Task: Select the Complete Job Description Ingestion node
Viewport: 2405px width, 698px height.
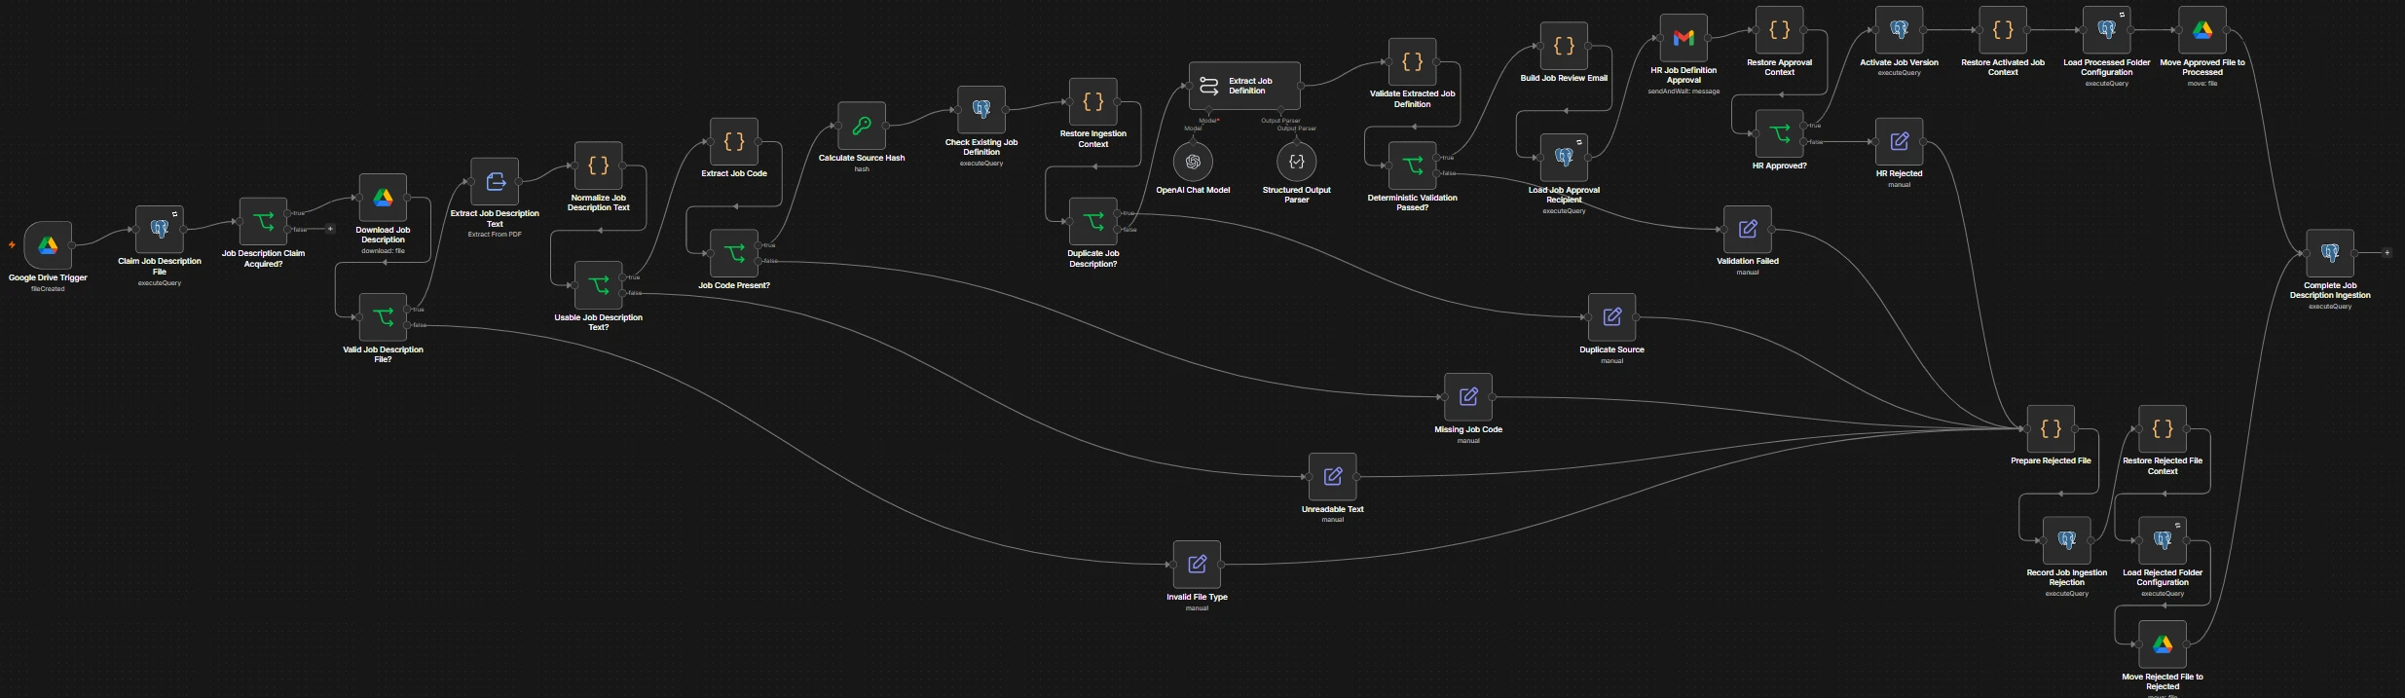Action: (2330, 253)
